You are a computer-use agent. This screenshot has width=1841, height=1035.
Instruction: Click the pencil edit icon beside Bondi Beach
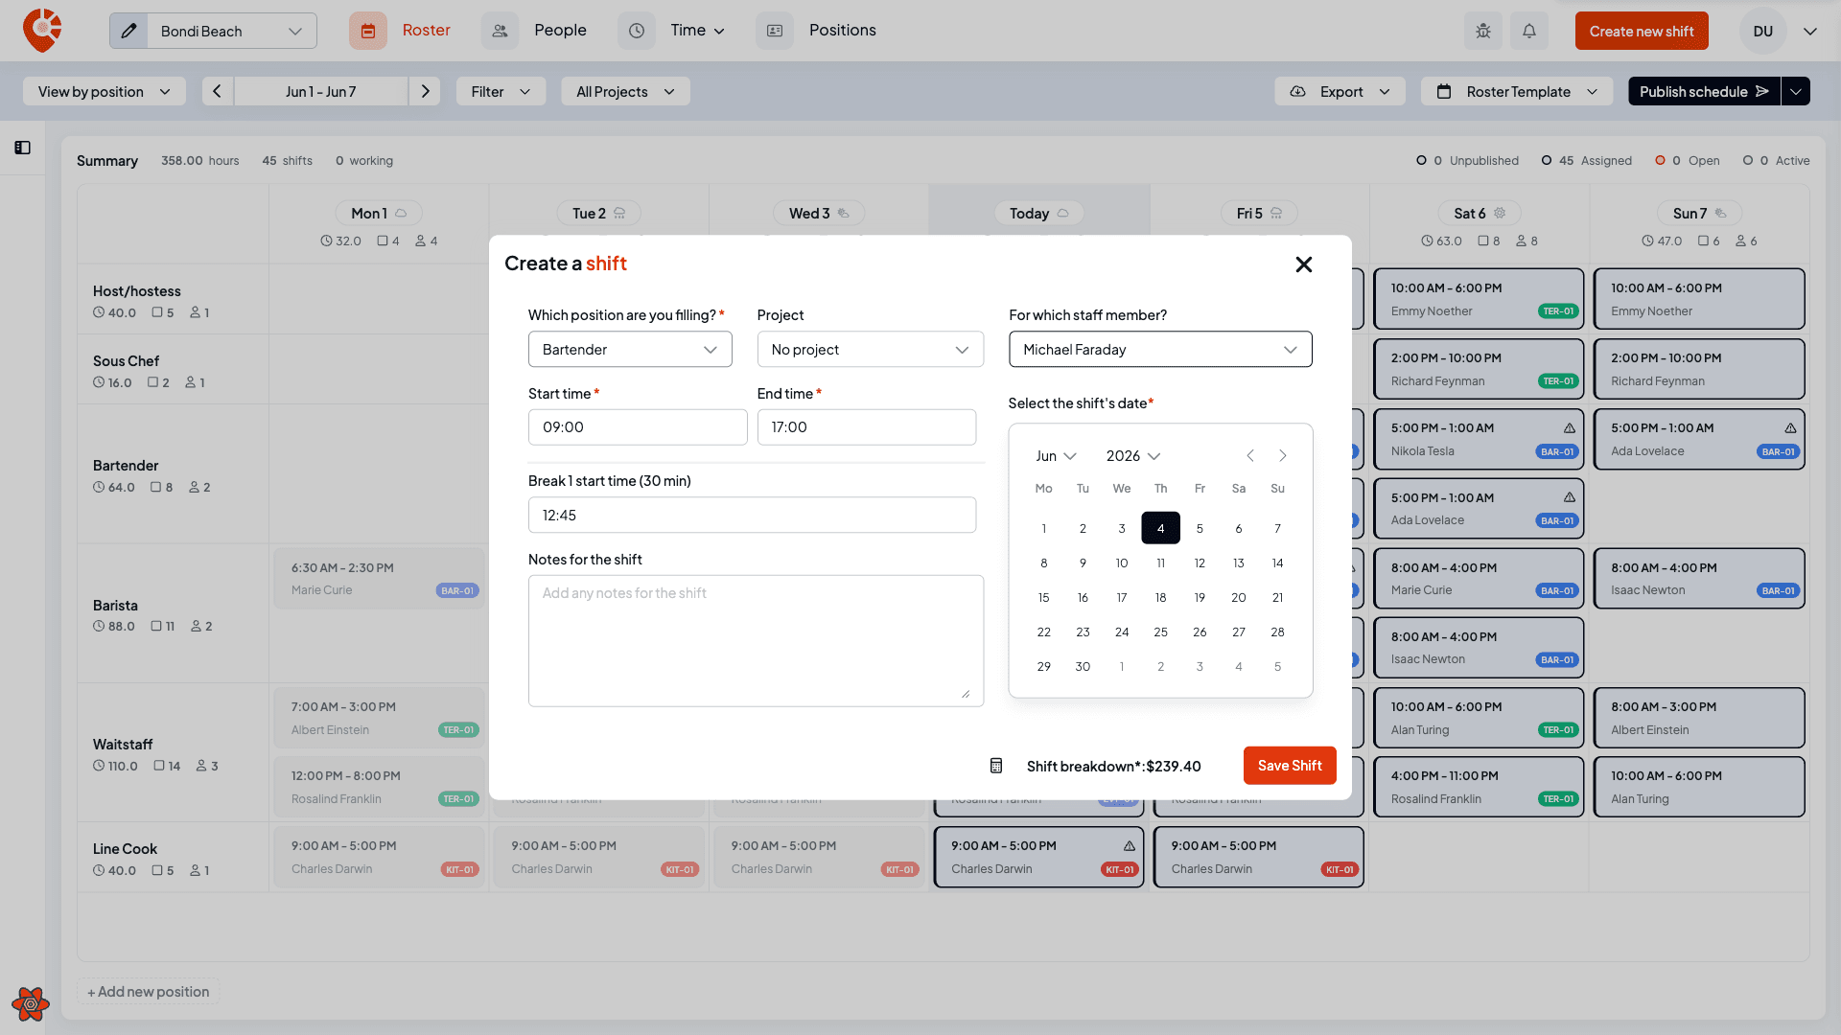128,31
